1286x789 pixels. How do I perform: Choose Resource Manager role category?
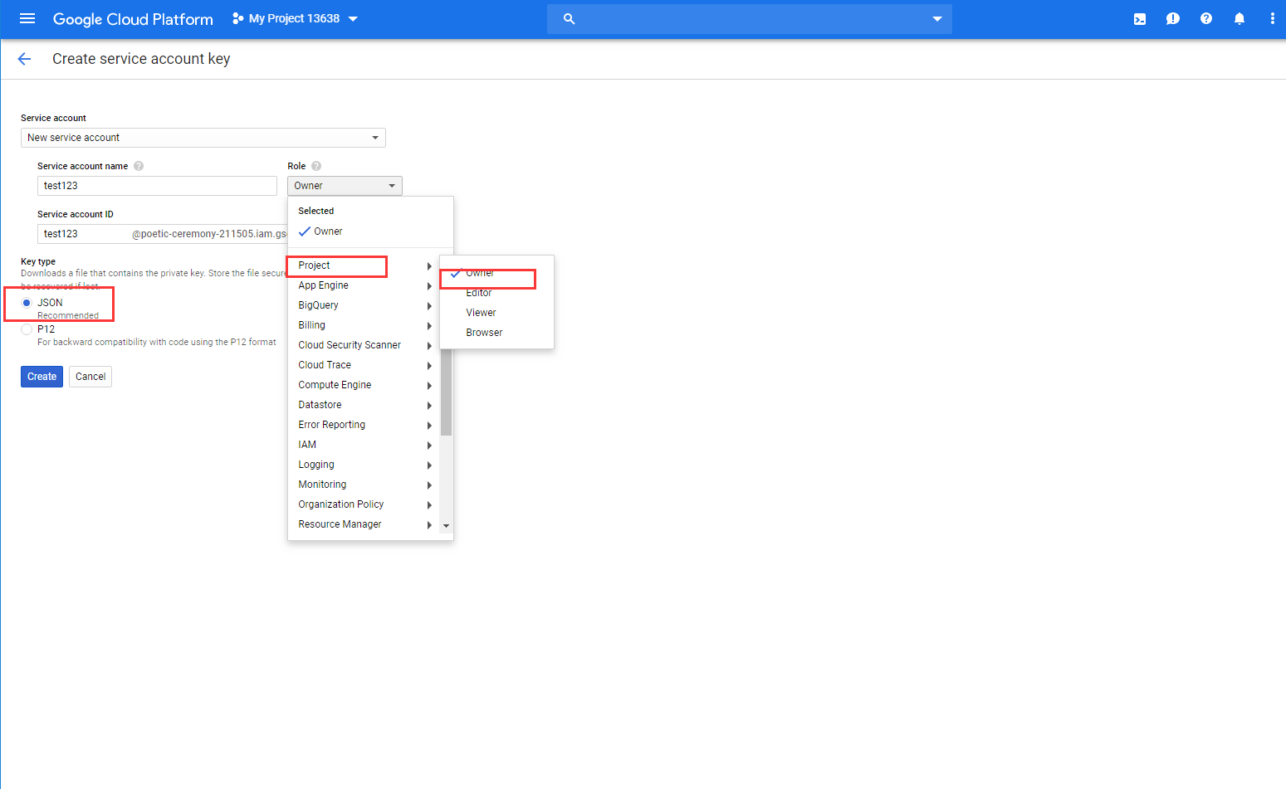pos(364,524)
